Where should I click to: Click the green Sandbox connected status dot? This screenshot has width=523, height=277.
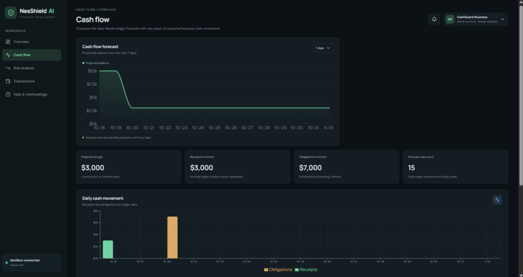pyautogui.click(x=6, y=263)
